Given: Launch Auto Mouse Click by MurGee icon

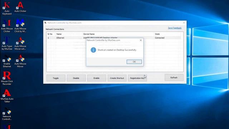Looking at the screenshot, I should [x=20, y=26].
